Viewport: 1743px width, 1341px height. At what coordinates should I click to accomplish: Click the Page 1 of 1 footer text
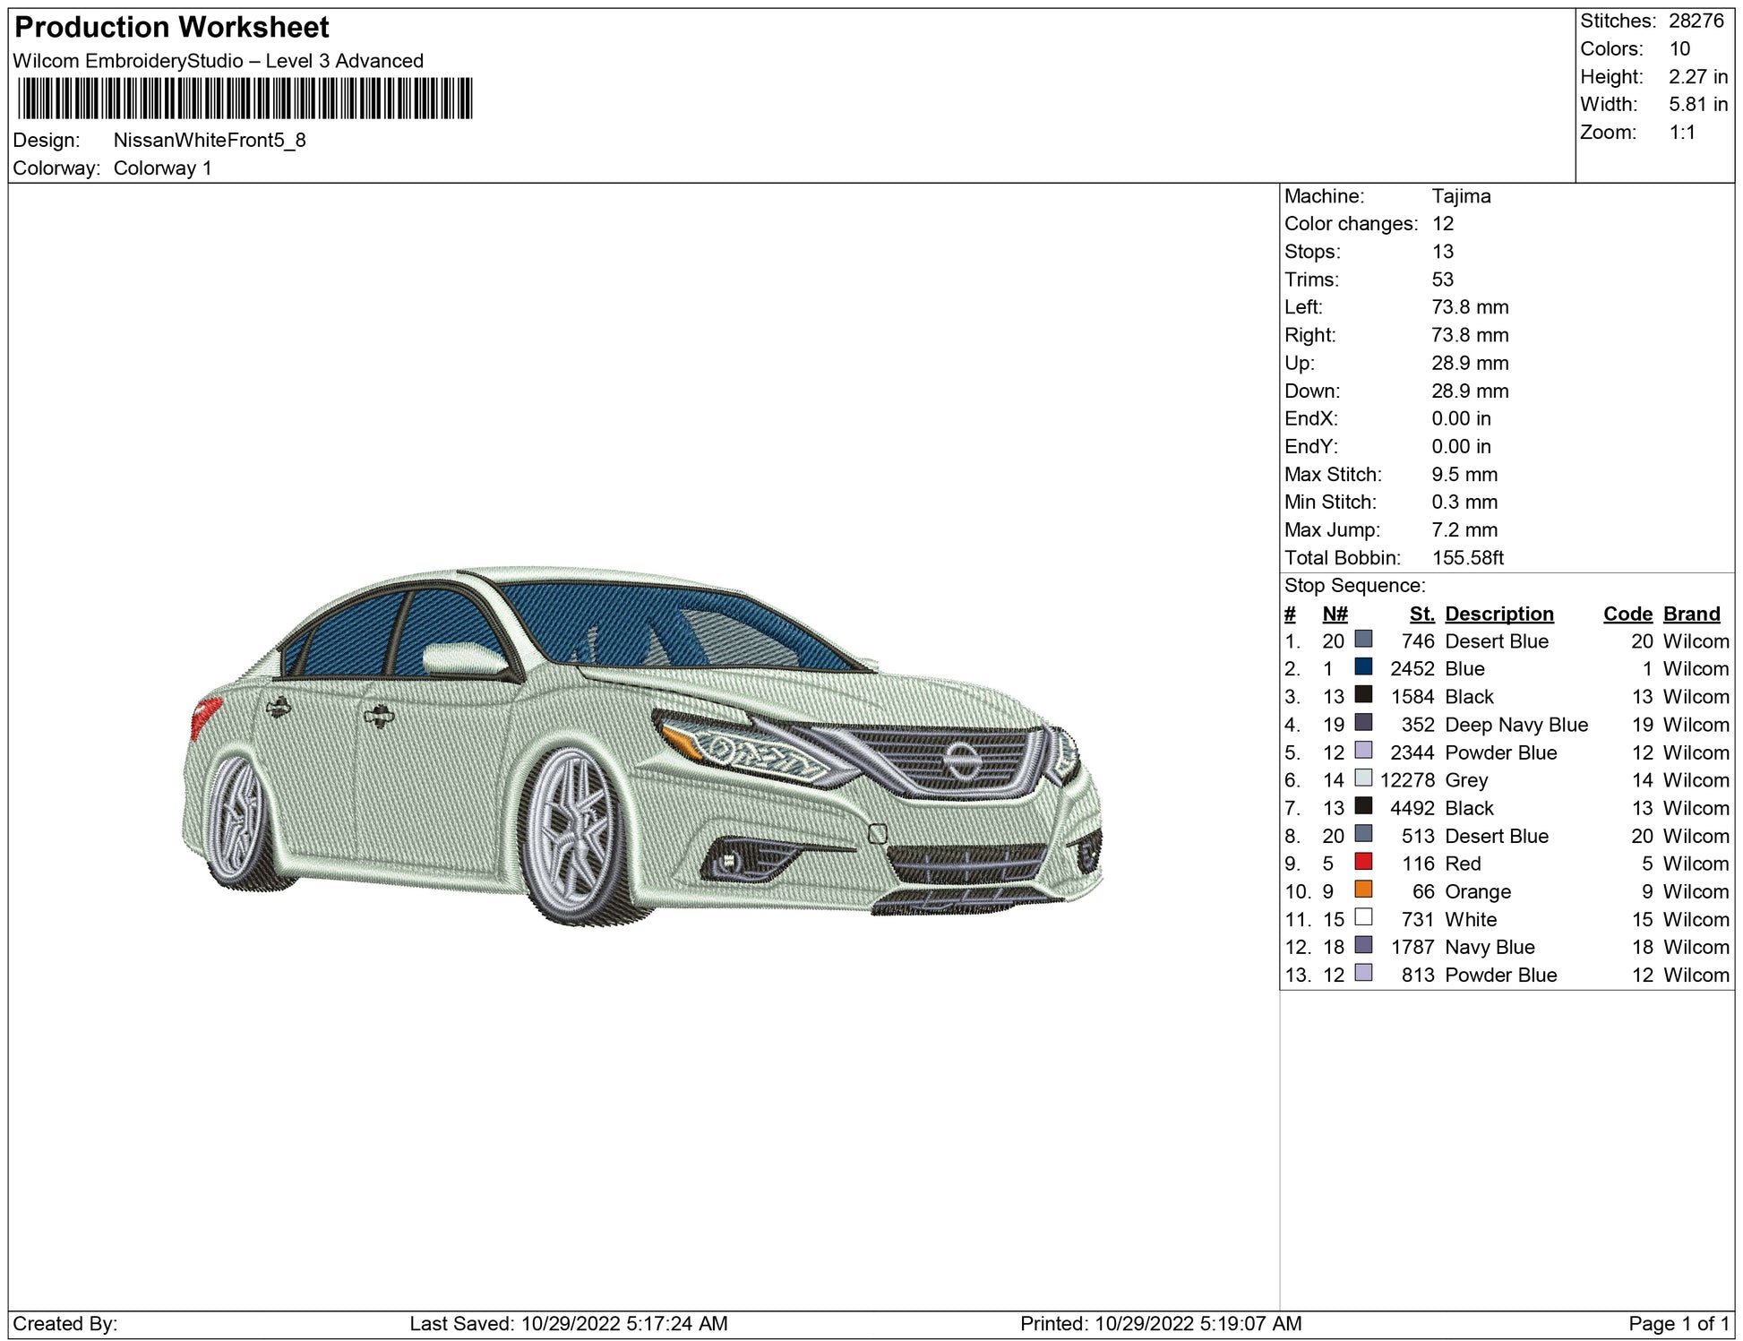coord(1678,1323)
